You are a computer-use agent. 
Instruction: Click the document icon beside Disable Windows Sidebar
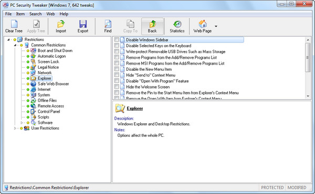pyautogui.click(x=122, y=40)
